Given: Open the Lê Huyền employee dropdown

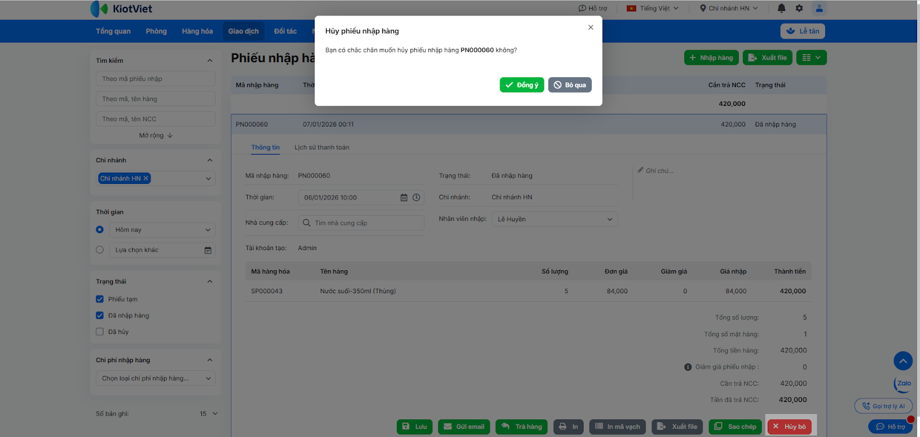Looking at the screenshot, I should pos(555,219).
